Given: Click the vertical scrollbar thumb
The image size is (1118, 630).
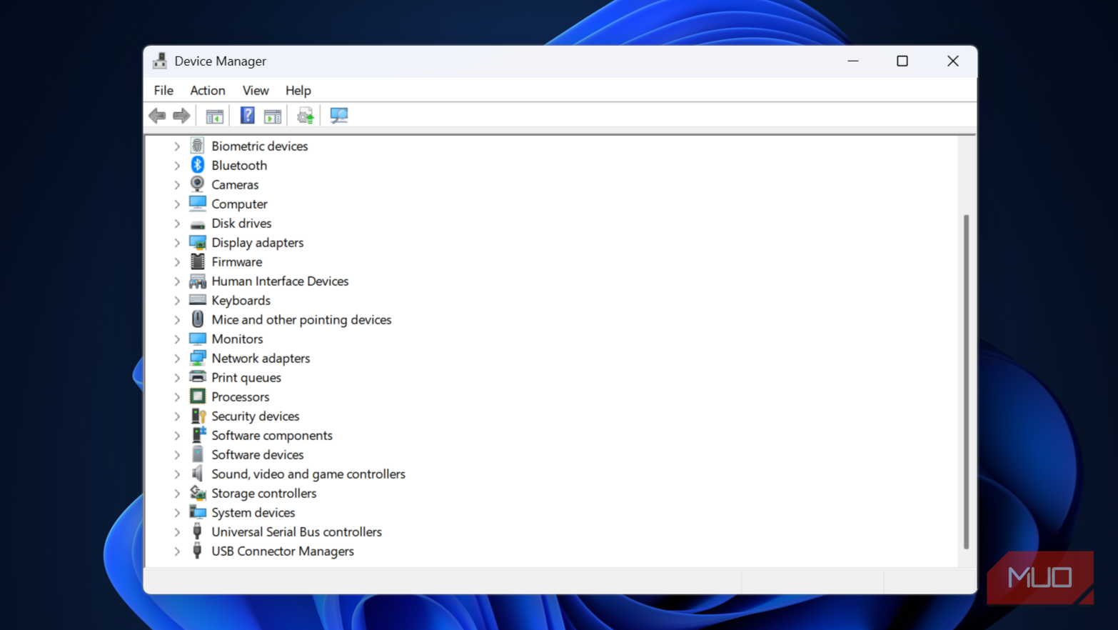Looking at the screenshot, I should [x=966, y=381].
